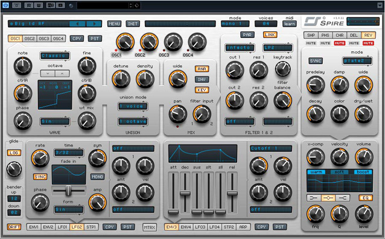Click the bender up value field
The image size is (385, 239).
(14, 199)
